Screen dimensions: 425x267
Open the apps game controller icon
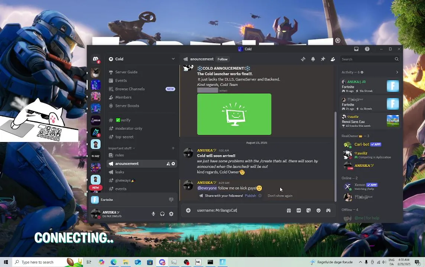pyautogui.click(x=328, y=211)
